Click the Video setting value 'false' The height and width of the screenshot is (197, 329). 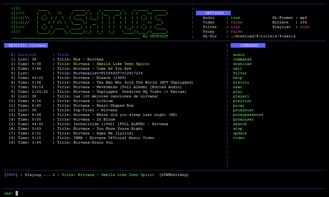point(236,23)
